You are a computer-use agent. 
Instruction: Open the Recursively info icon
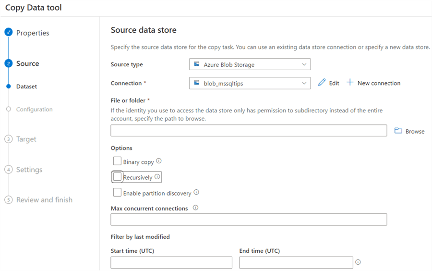pyautogui.click(x=157, y=176)
